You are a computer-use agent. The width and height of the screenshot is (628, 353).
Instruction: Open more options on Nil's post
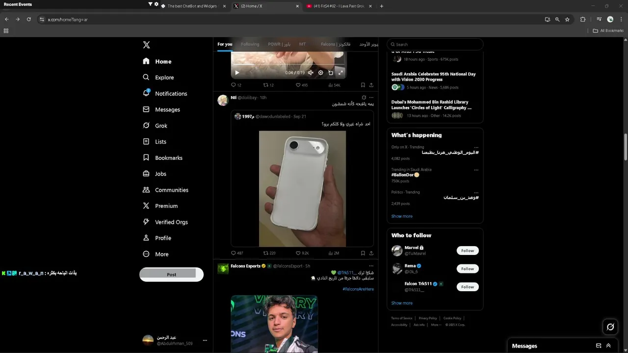[371, 98]
